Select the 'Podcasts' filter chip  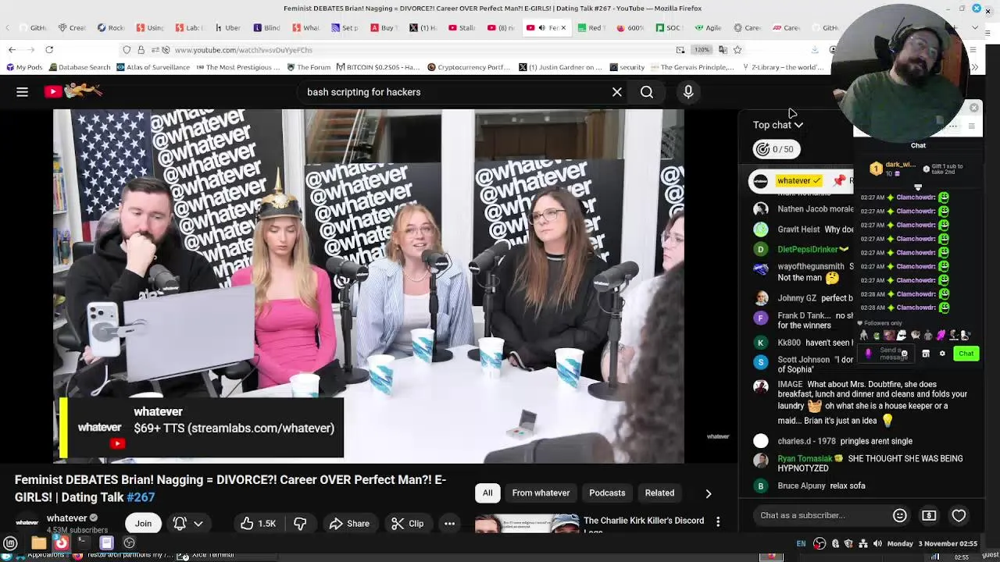(x=607, y=493)
